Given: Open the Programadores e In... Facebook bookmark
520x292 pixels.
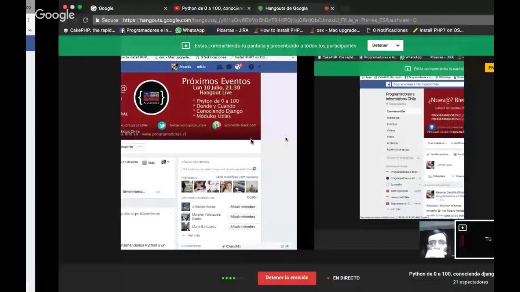Looking at the screenshot, I should (x=145, y=30).
